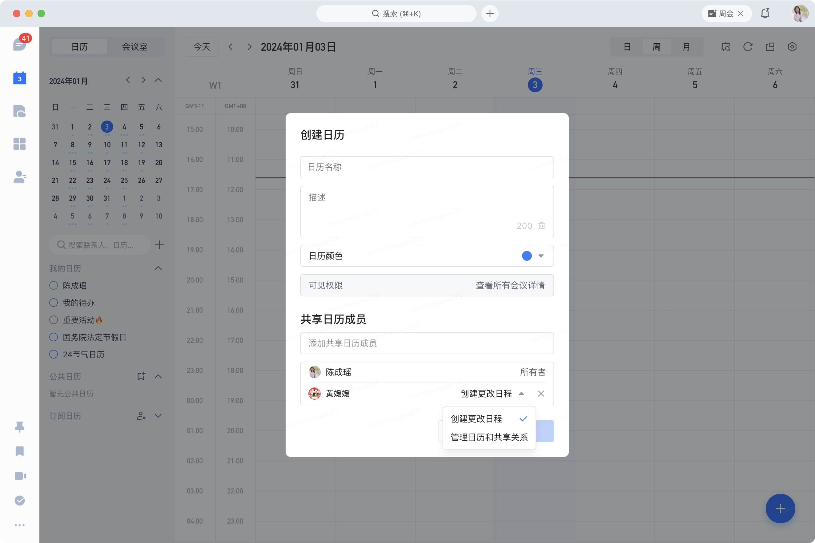815x543 pixels.
Task: Expand the 订阅日历 section
Action: coord(159,416)
